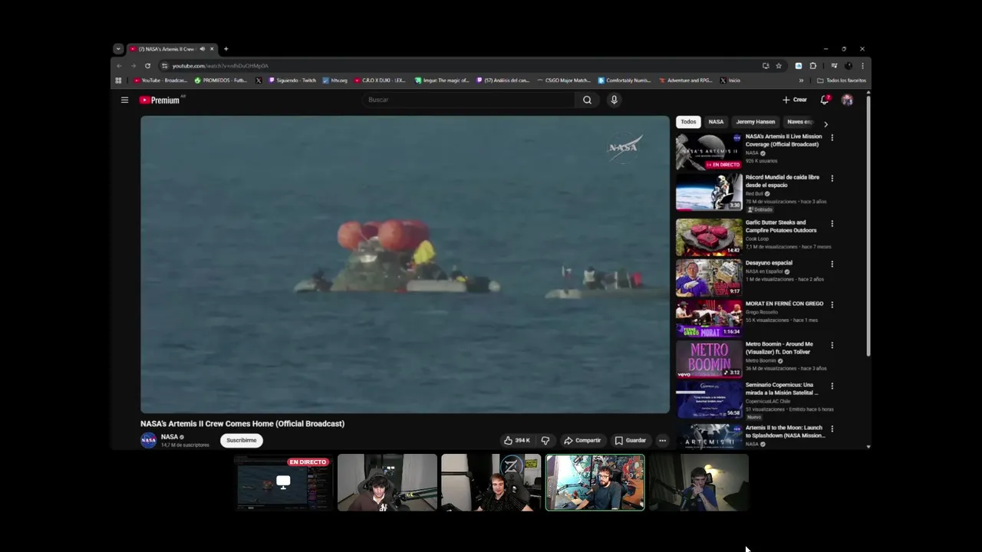This screenshot has height=552, width=982.
Task: Select the highlighted green-bordered webcam tile
Action: 595,482
